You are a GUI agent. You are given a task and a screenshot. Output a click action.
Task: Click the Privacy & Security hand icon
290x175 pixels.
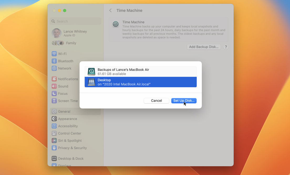tap(54, 148)
